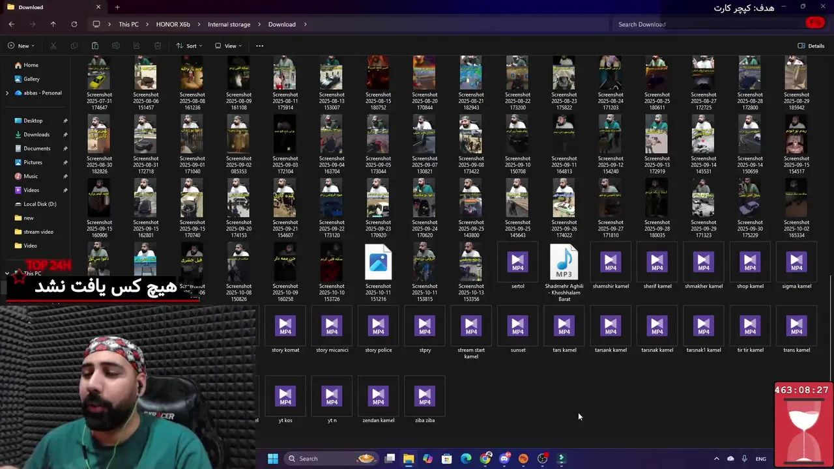Open the Music sidebar folder

[x=31, y=176]
